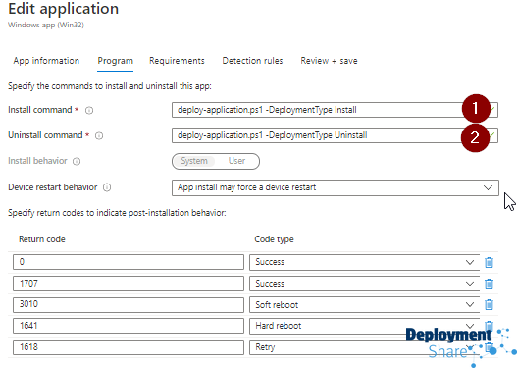Open the Review + save tab
The image size is (517, 368).
[329, 61]
